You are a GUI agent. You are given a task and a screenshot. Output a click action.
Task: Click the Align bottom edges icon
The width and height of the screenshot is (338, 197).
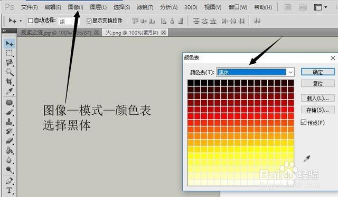[x=152, y=21]
